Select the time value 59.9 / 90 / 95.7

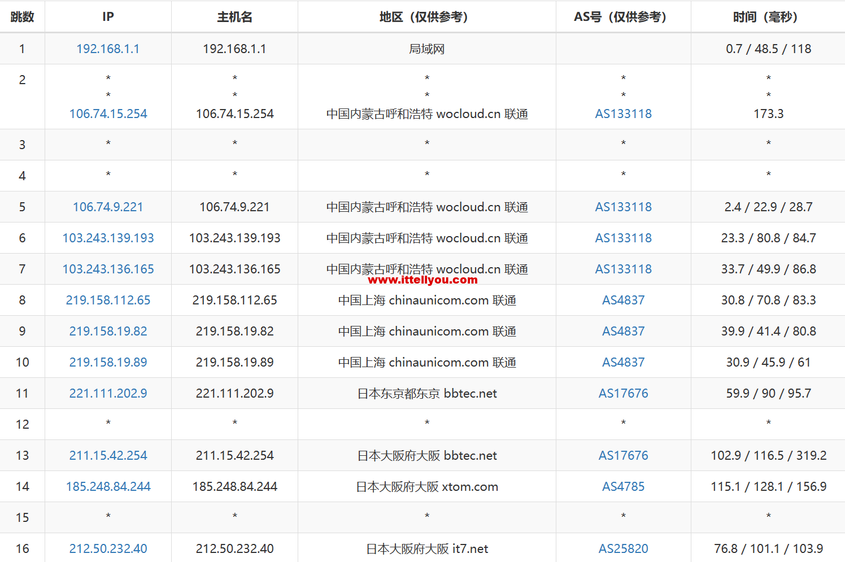click(768, 394)
